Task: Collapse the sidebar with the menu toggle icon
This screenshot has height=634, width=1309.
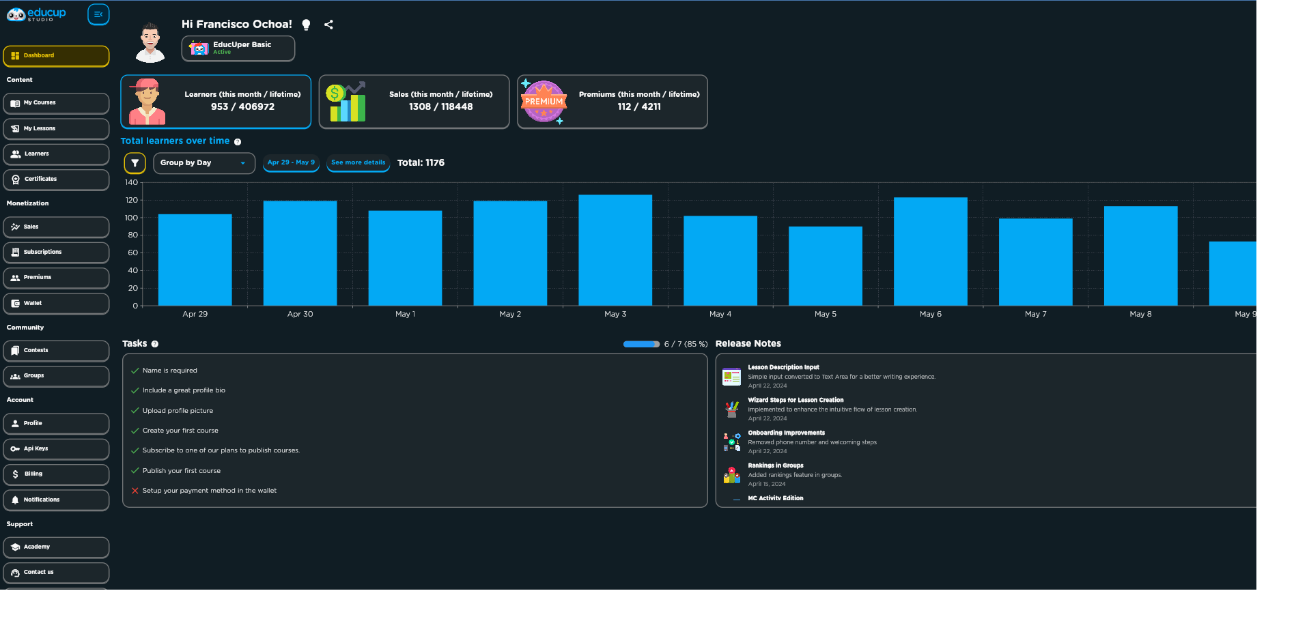Action: pyautogui.click(x=98, y=14)
